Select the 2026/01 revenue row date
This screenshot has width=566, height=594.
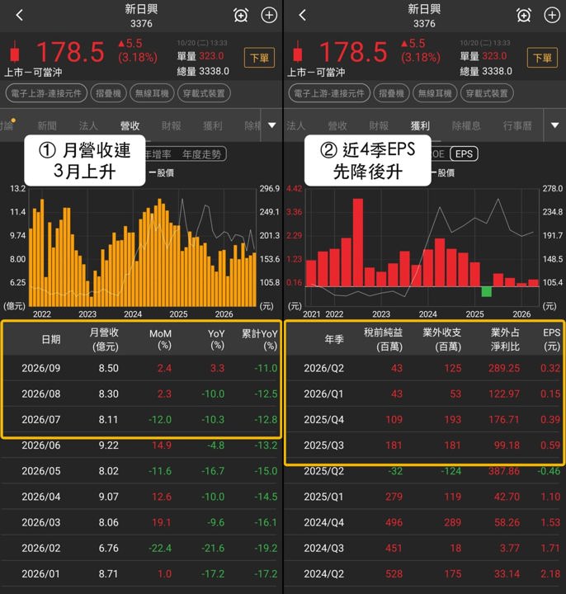(41, 574)
